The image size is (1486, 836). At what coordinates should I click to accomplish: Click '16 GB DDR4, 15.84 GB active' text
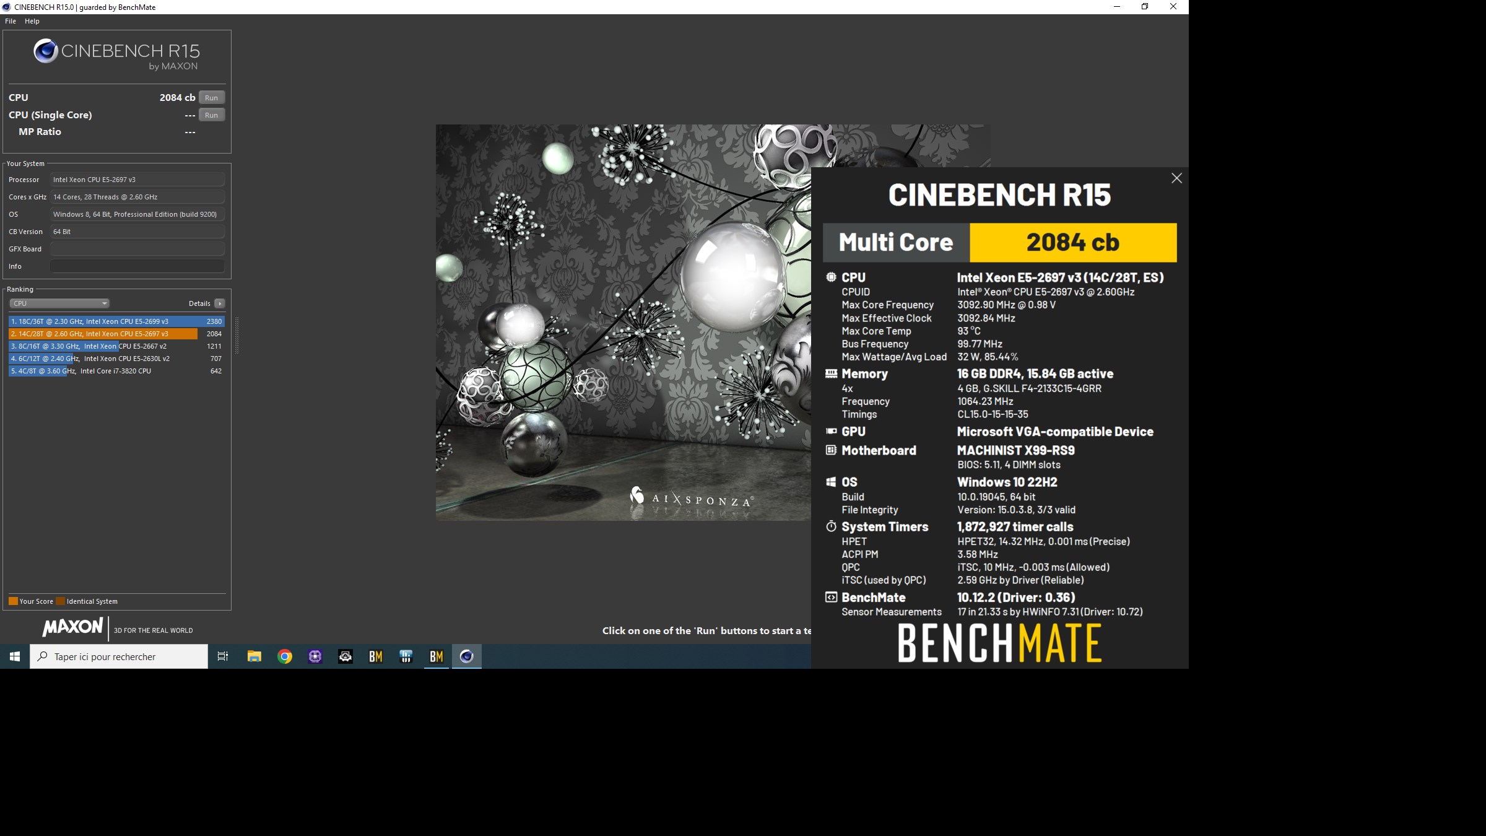pyautogui.click(x=1035, y=373)
